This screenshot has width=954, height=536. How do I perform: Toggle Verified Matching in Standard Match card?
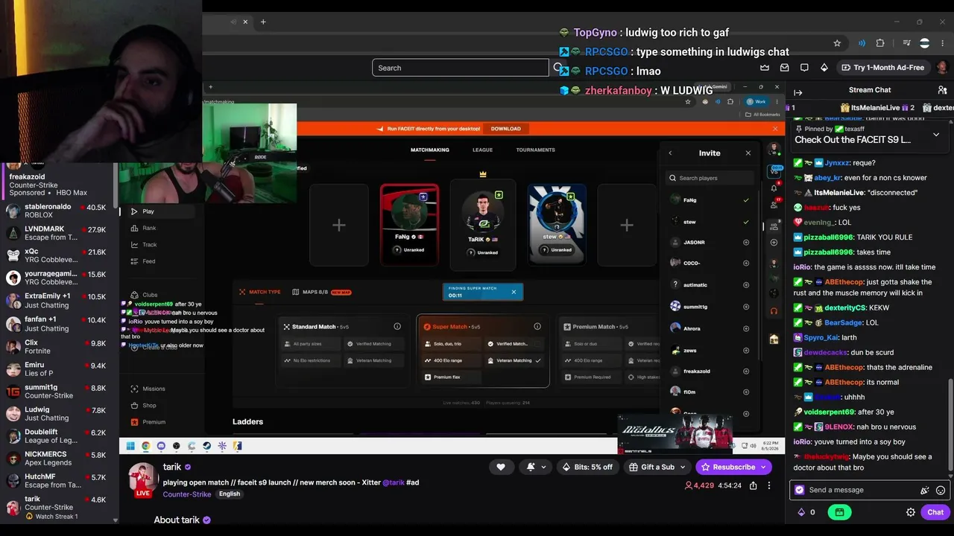374,344
